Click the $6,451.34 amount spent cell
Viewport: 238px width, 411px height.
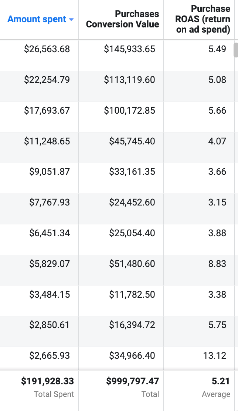pyautogui.click(x=50, y=233)
